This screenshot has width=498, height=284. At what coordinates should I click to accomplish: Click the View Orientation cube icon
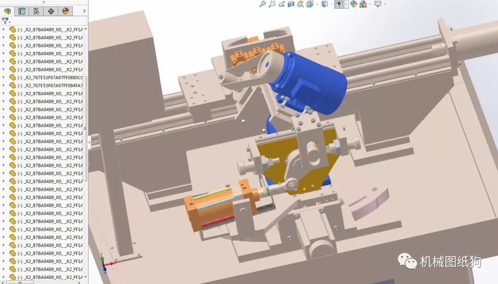(310, 4)
